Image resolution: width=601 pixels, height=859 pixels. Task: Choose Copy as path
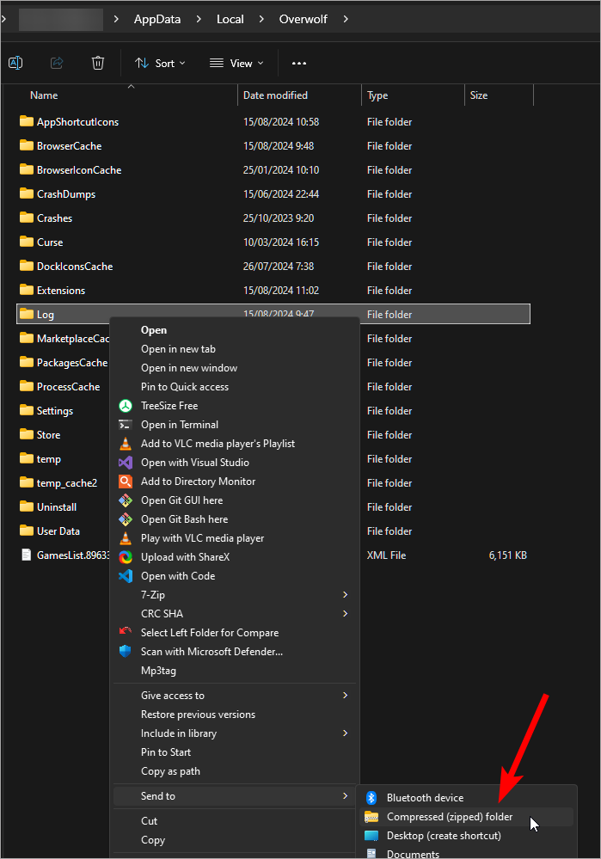[x=170, y=771]
